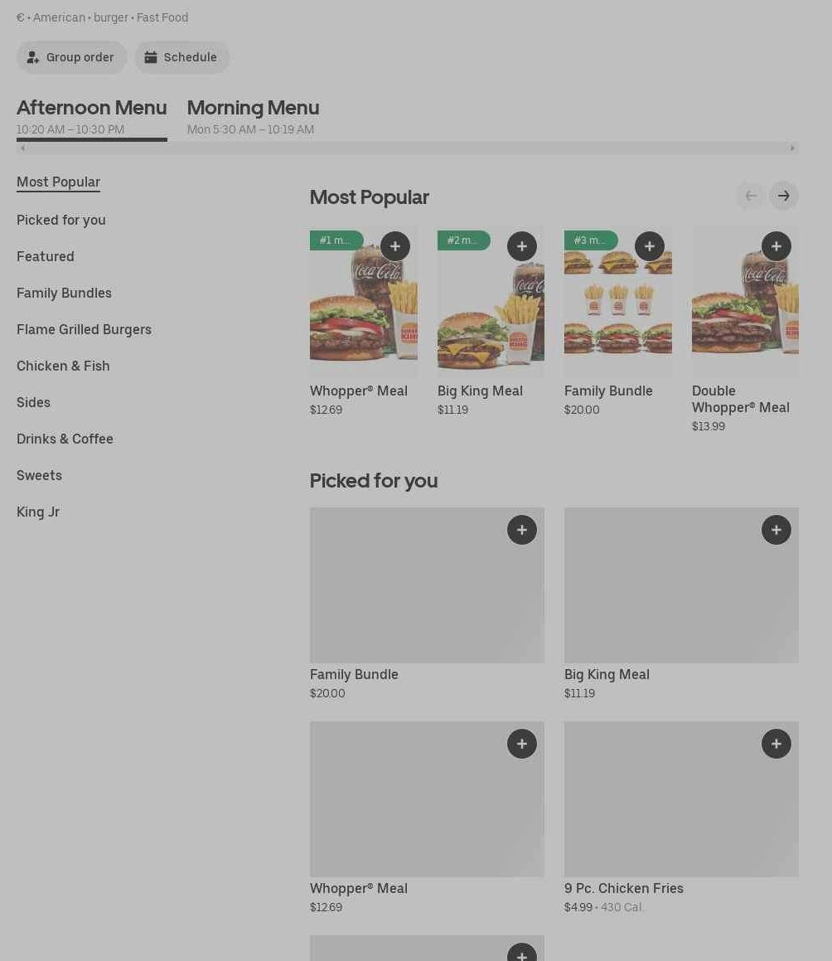
Task: Add Picked for you Family Bundle
Action: [522, 530]
